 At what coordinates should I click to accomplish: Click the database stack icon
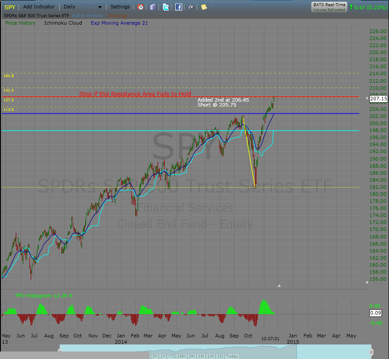[x=153, y=7]
